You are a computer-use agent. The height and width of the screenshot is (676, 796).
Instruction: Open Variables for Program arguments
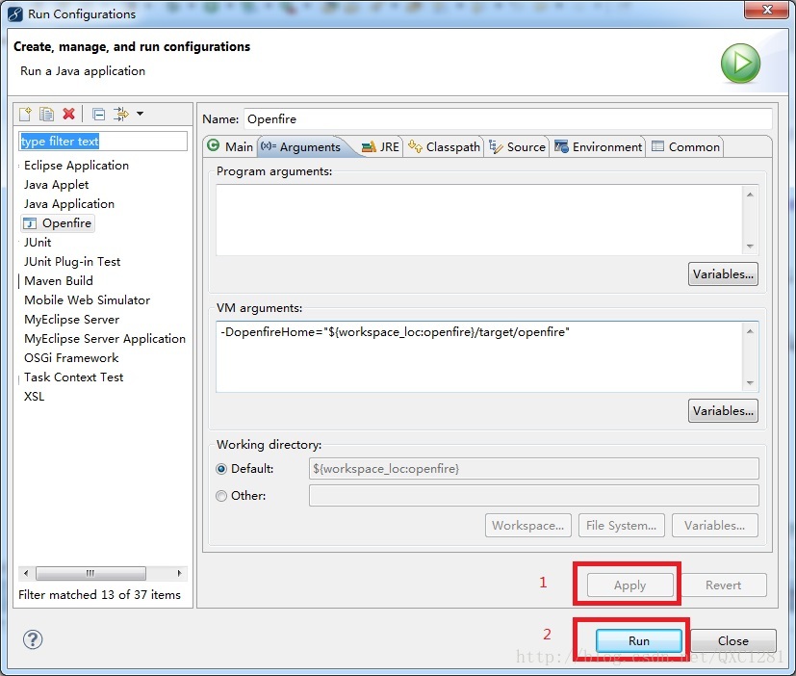[723, 274]
